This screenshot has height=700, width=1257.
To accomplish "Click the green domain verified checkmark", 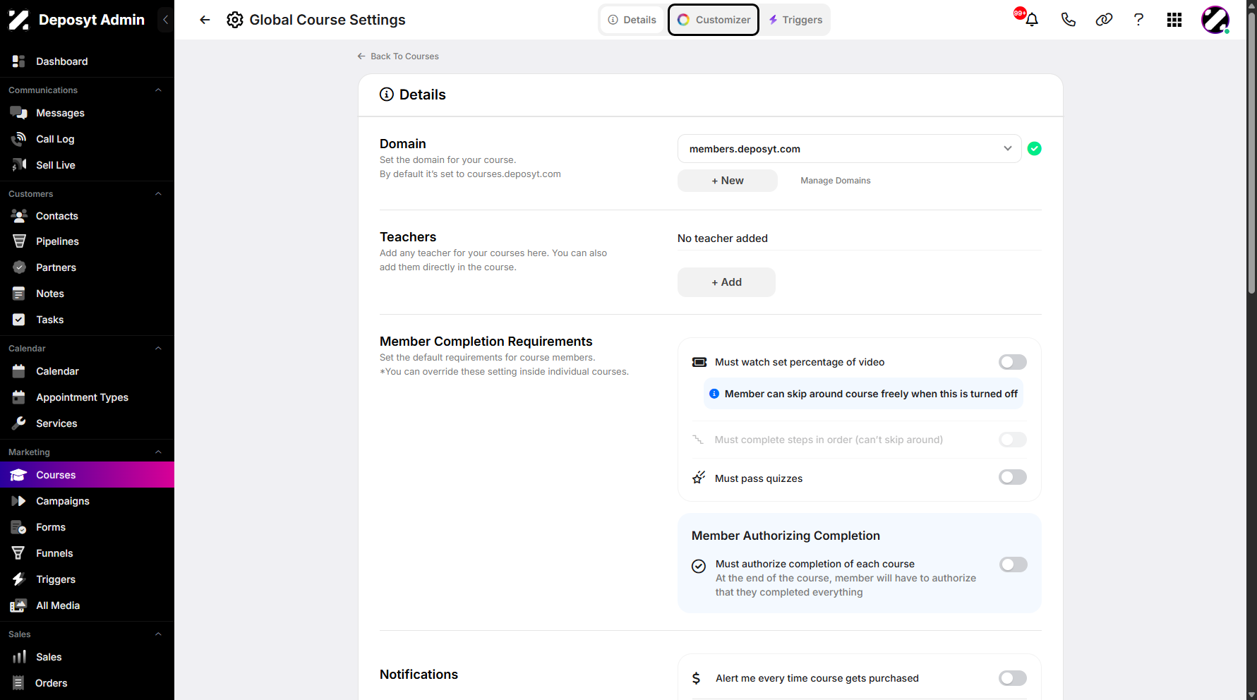I will 1035,148.
